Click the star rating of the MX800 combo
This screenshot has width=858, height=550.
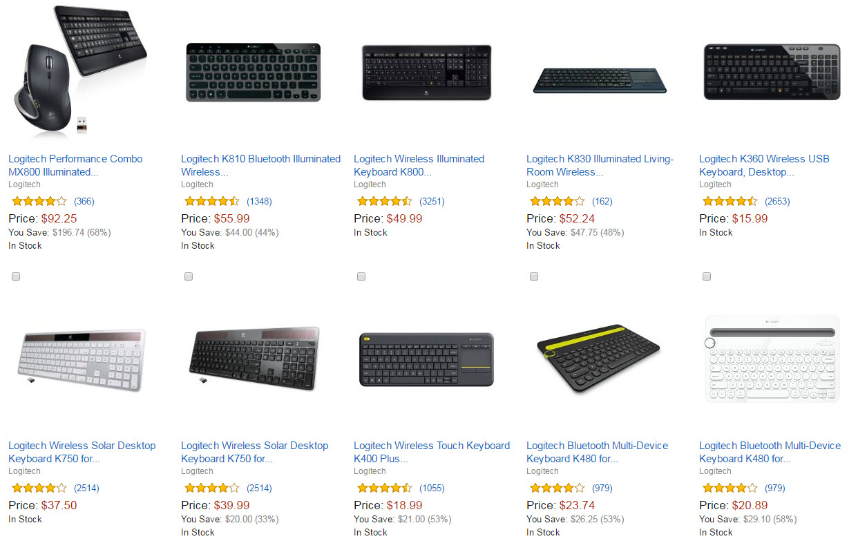39,202
